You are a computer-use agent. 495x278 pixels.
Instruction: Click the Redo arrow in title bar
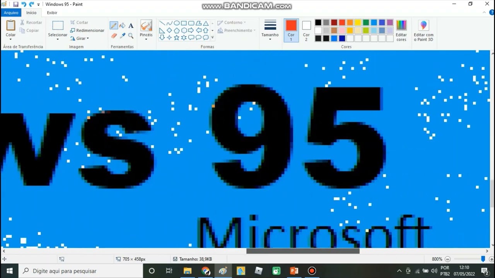click(32, 4)
